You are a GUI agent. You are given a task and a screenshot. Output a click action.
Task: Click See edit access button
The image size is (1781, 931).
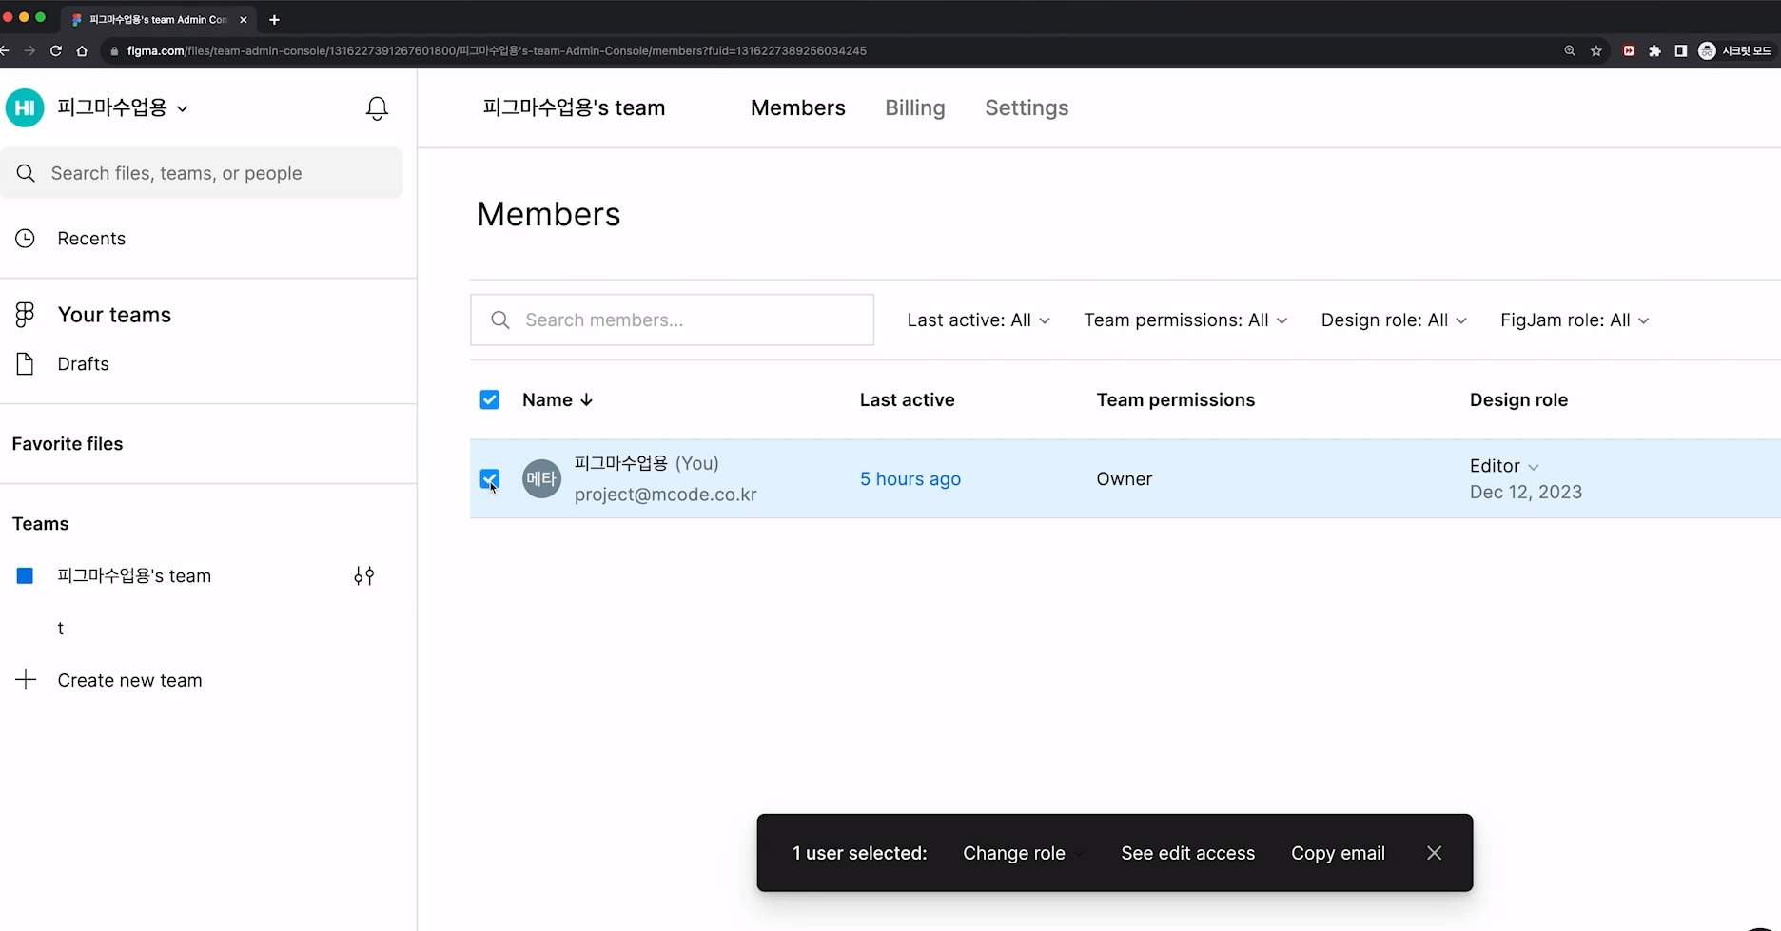tap(1187, 853)
